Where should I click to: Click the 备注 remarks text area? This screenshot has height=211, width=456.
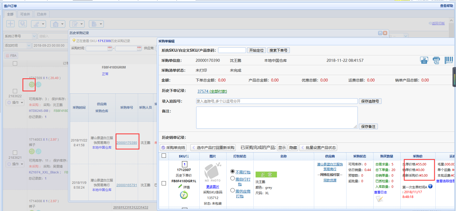[x=277, y=117]
